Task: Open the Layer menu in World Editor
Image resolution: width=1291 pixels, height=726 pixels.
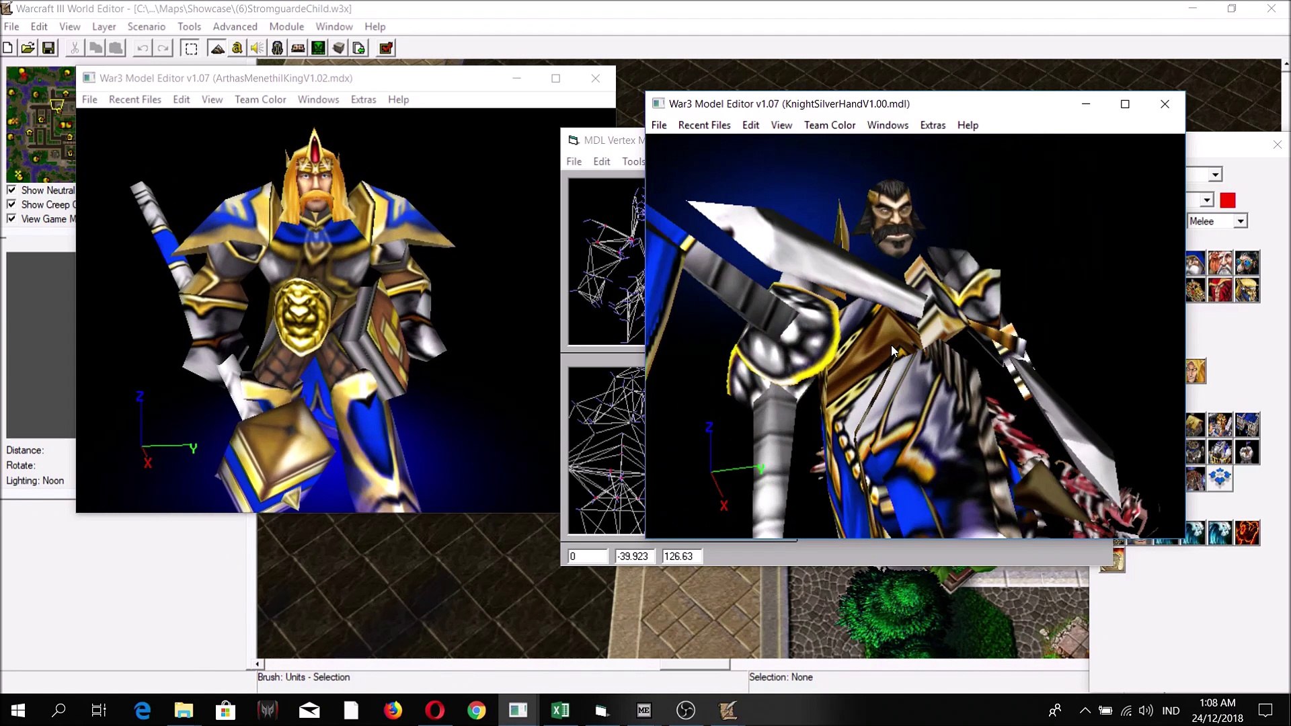Action: point(104,27)
